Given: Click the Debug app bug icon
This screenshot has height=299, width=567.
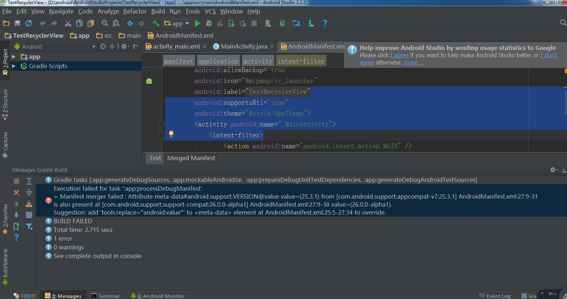Looking at the screenshot, I should 209,24.
